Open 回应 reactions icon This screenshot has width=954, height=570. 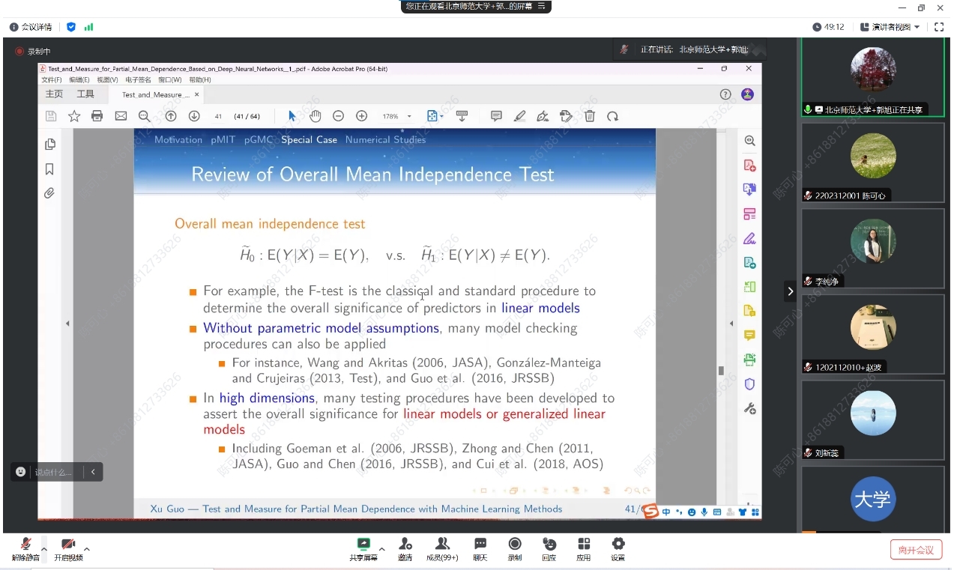[x=549, y=548]
